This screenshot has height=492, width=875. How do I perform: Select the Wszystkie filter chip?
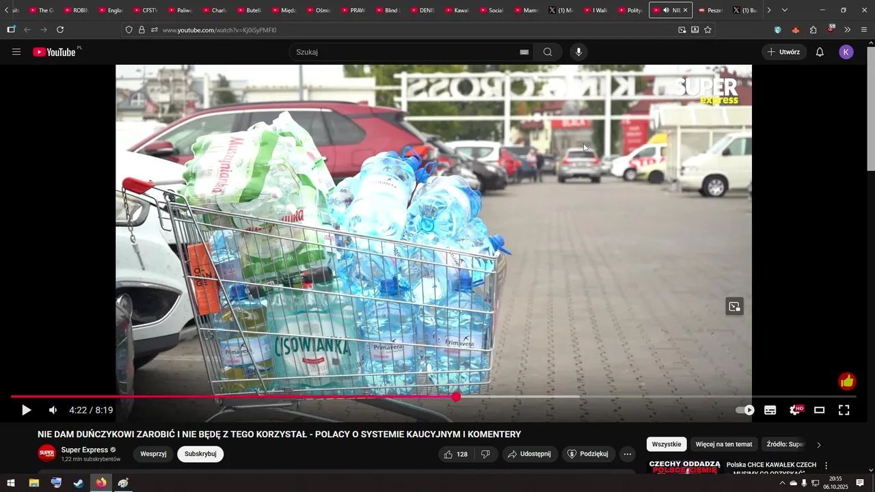pyautogui.click(x=667, y=444)
